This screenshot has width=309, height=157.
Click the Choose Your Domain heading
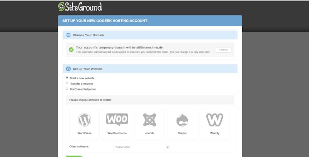88,35
